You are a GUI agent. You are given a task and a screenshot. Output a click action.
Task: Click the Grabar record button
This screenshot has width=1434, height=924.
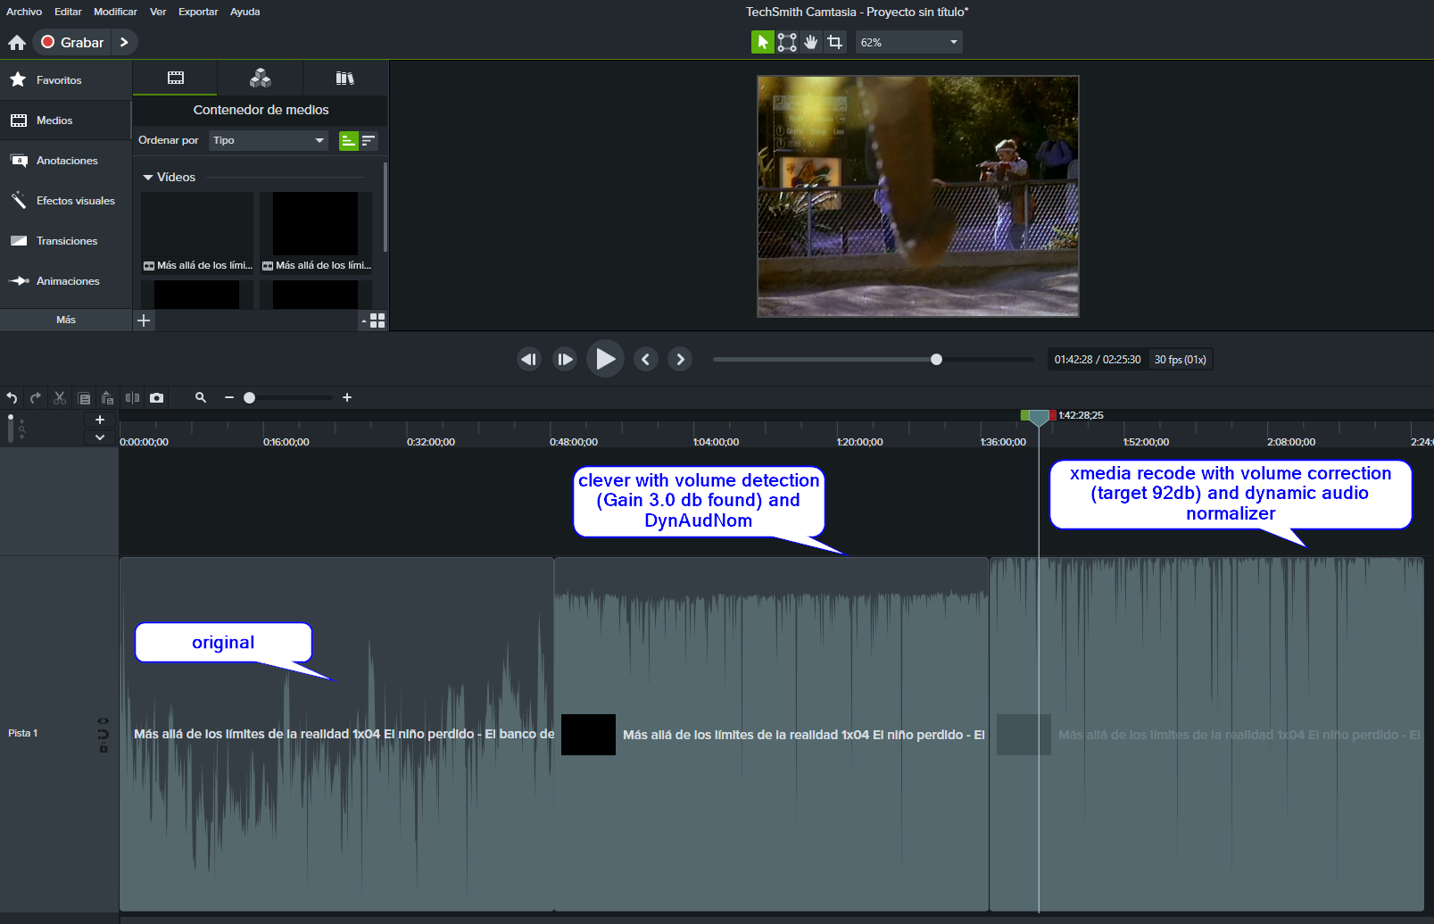coord(72,42)
